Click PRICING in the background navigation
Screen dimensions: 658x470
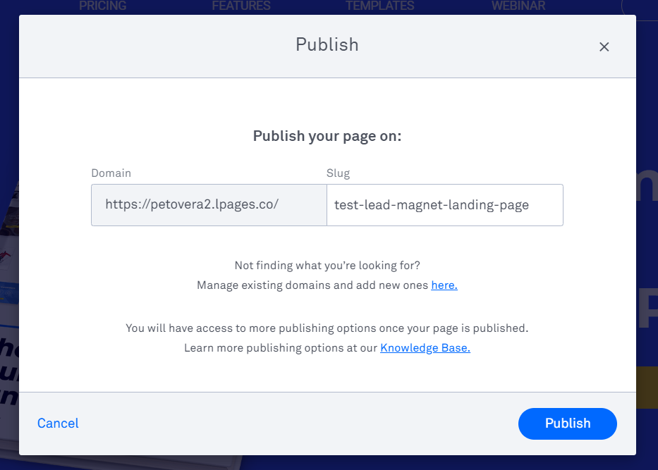click(x=102, y=6)
